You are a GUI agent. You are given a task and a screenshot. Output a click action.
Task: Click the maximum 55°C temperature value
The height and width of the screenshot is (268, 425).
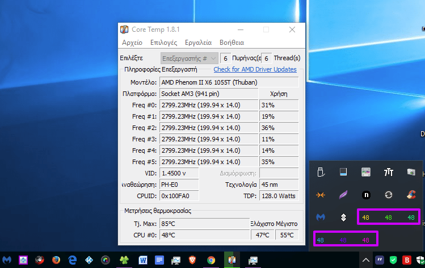(x=287, y=235)
